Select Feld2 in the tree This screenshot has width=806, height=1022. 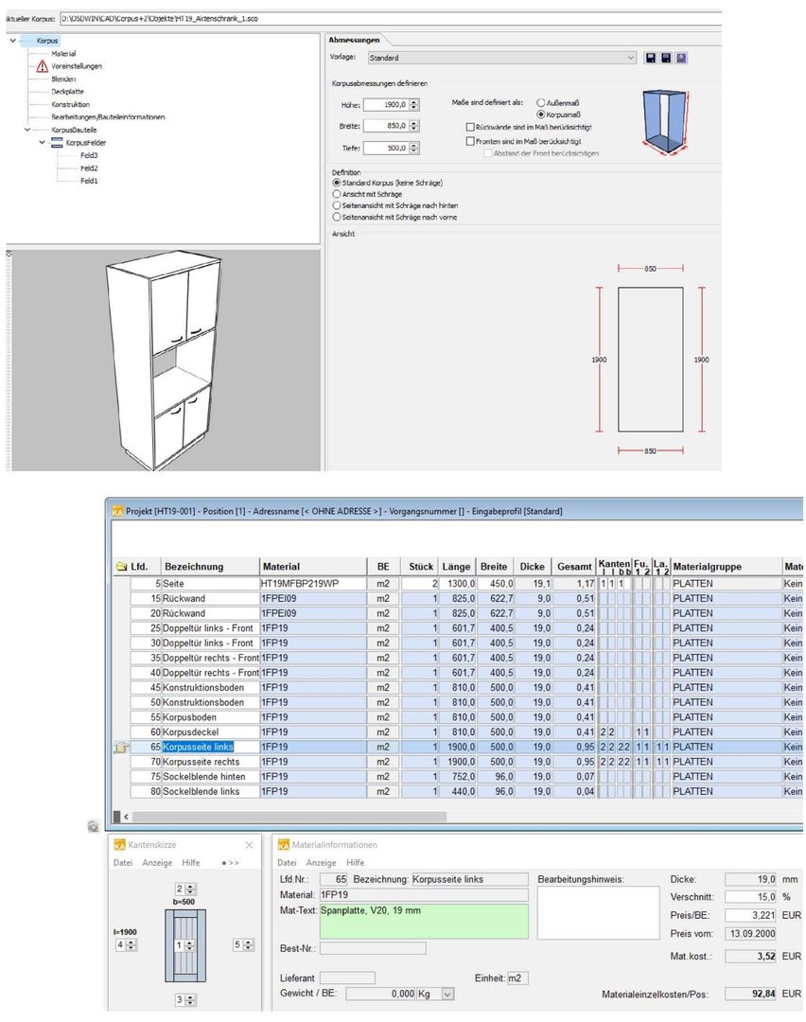tap(89, 168)
